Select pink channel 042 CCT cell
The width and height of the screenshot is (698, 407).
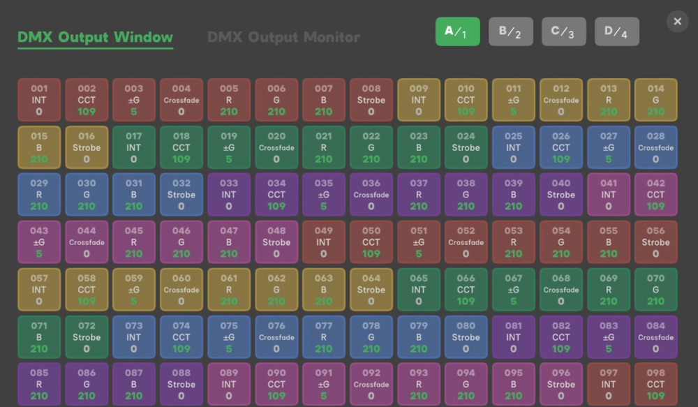click(x=655, y=195)
